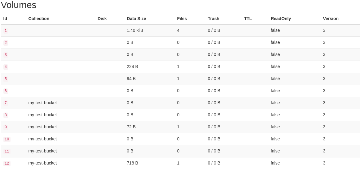Click the ReadOnly column header

tap(281, 19)
